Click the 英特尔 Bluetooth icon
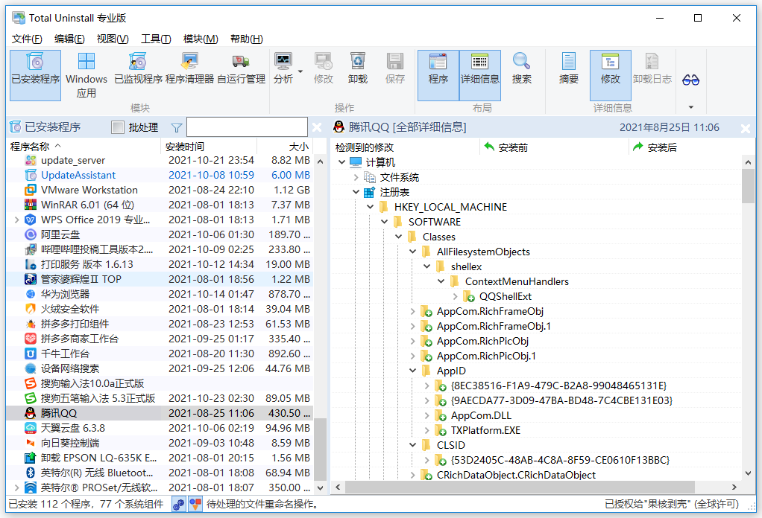The height and width of the screenshot is (518, 762). click(31, 473)
